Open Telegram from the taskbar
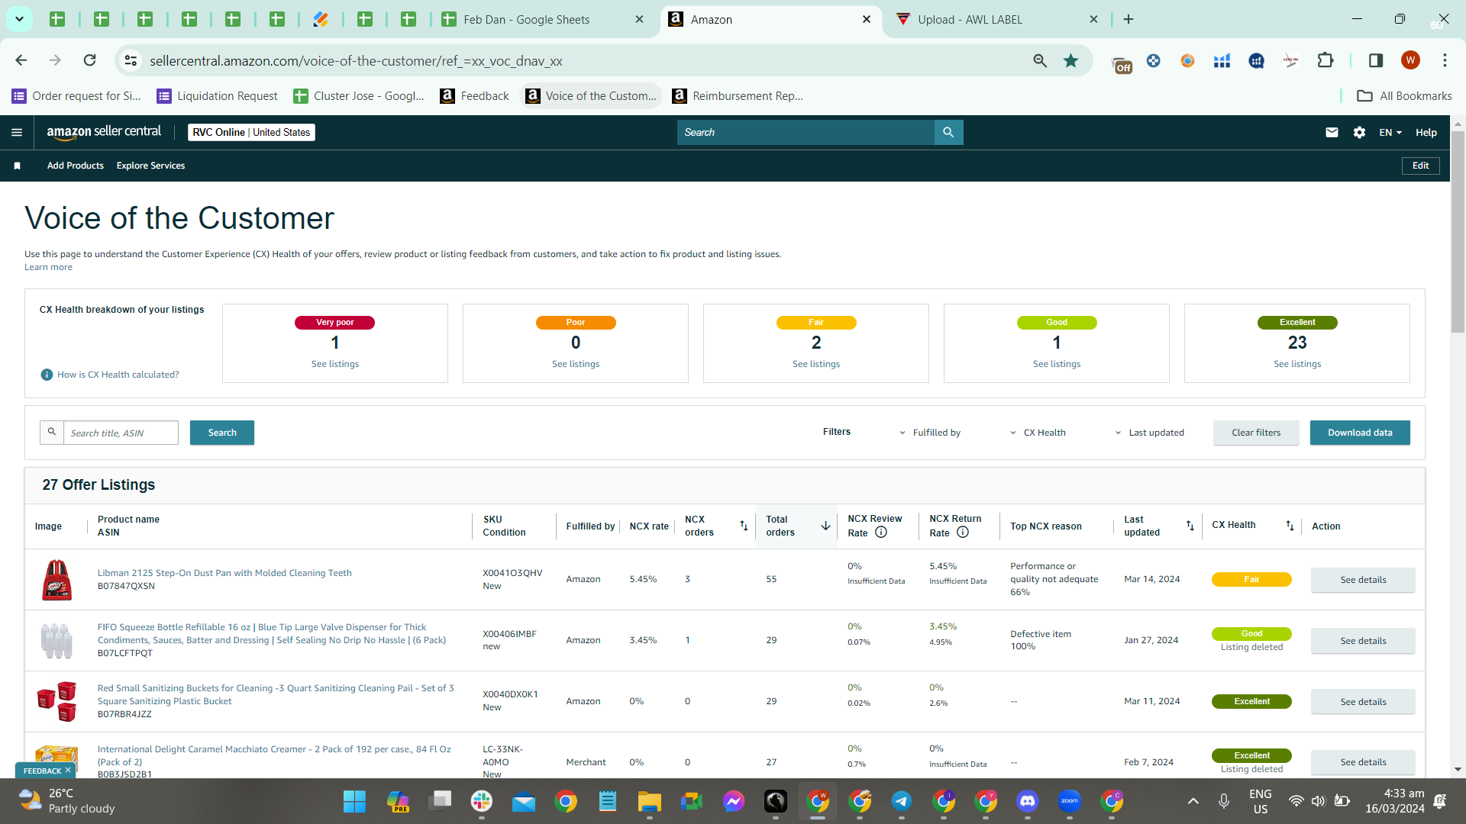The height and width of the screenshot is (824, 1466). 901,801
